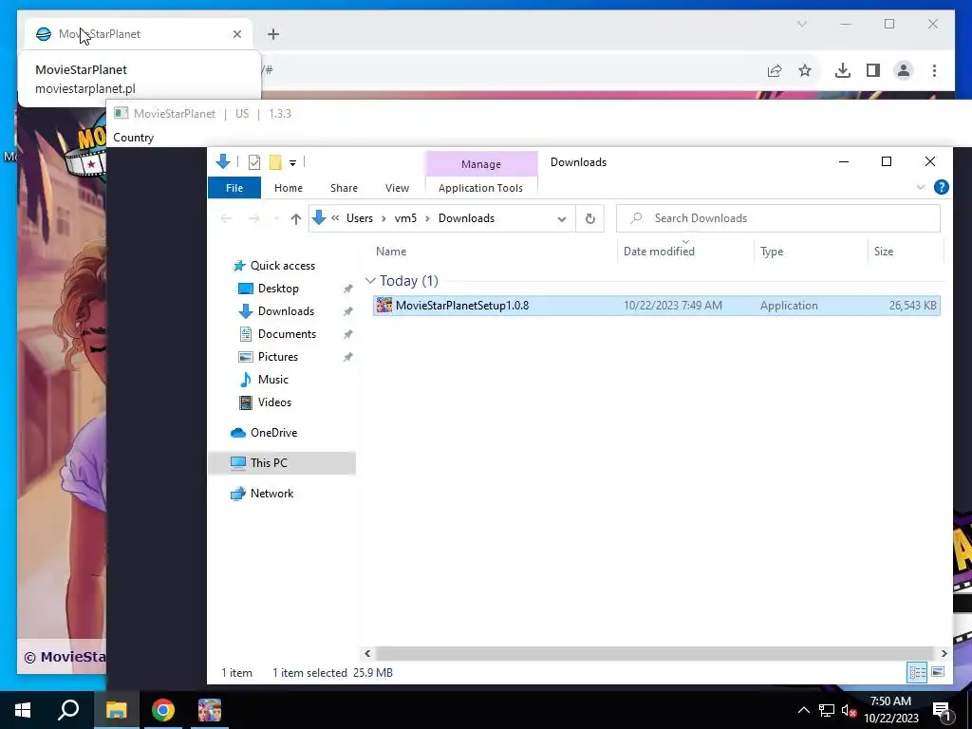The width and height of the screenshot is (972, 729).
Task: Open the notification center icon
Action: [942, 710]
